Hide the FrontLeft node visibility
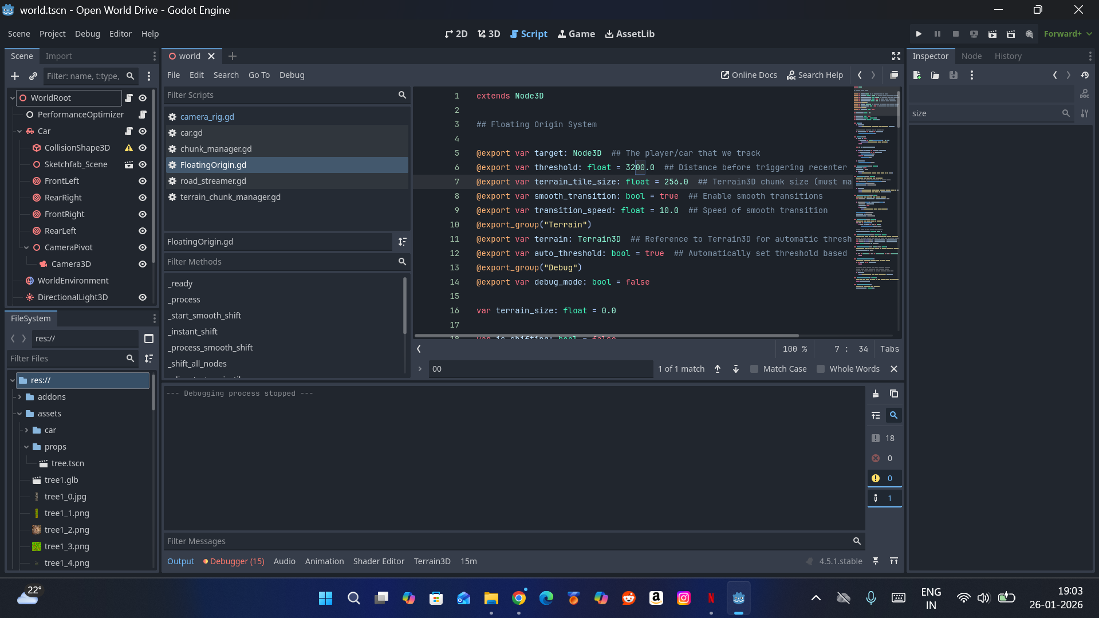 [143, 181]
